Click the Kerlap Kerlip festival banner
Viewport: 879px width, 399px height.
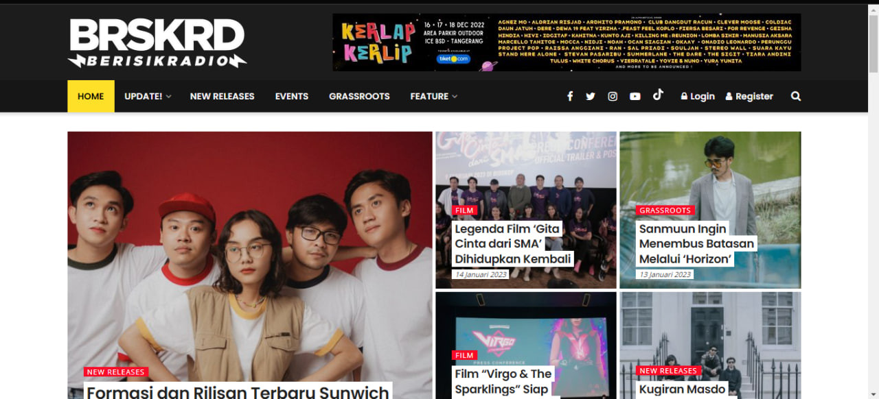(x=567, y=43)
